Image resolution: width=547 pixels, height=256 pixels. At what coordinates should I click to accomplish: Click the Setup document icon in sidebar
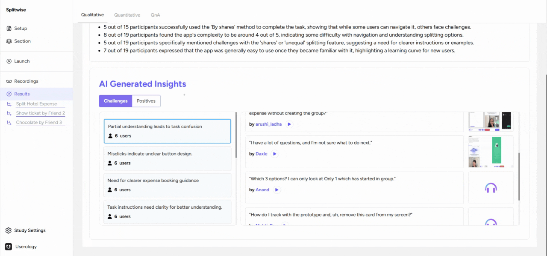coord(9,29)
